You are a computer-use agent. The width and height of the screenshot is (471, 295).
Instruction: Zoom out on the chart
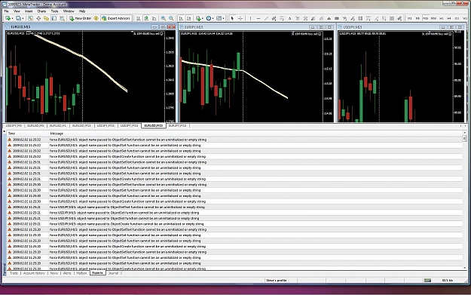coord(171,18)
